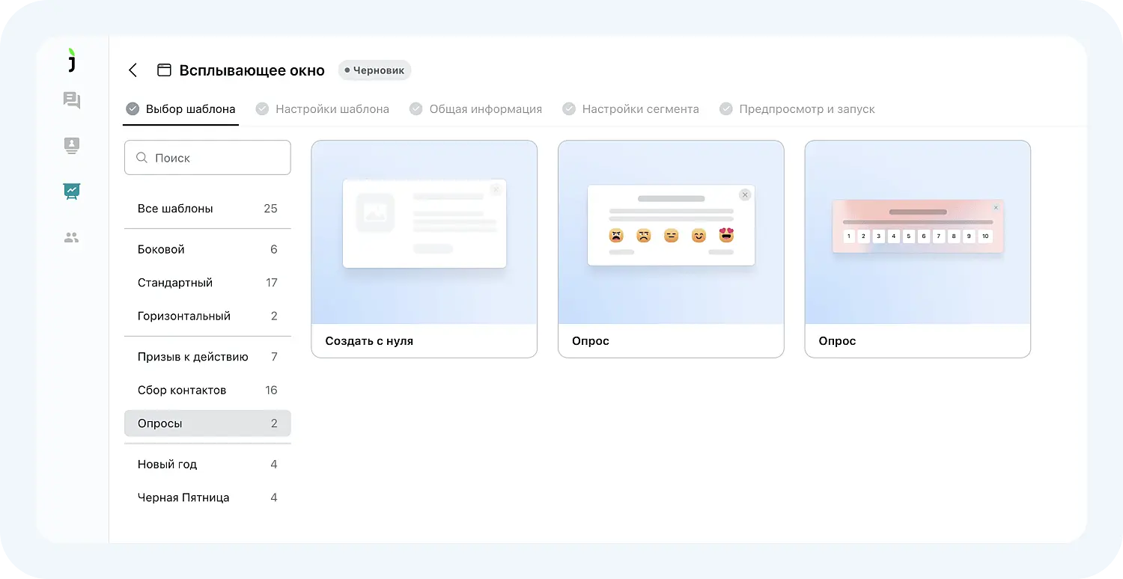Open the chats icon in sidebar
Viewport: 1123px width, 579px height.
pyautogui.click(x=72, y=100)
